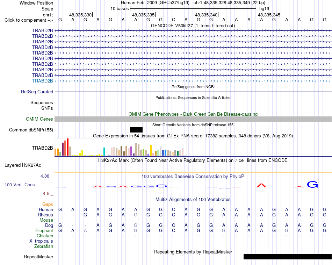Click the -4.5 PhyloP scale value
The image size is (332, 265).
[45, 194]
